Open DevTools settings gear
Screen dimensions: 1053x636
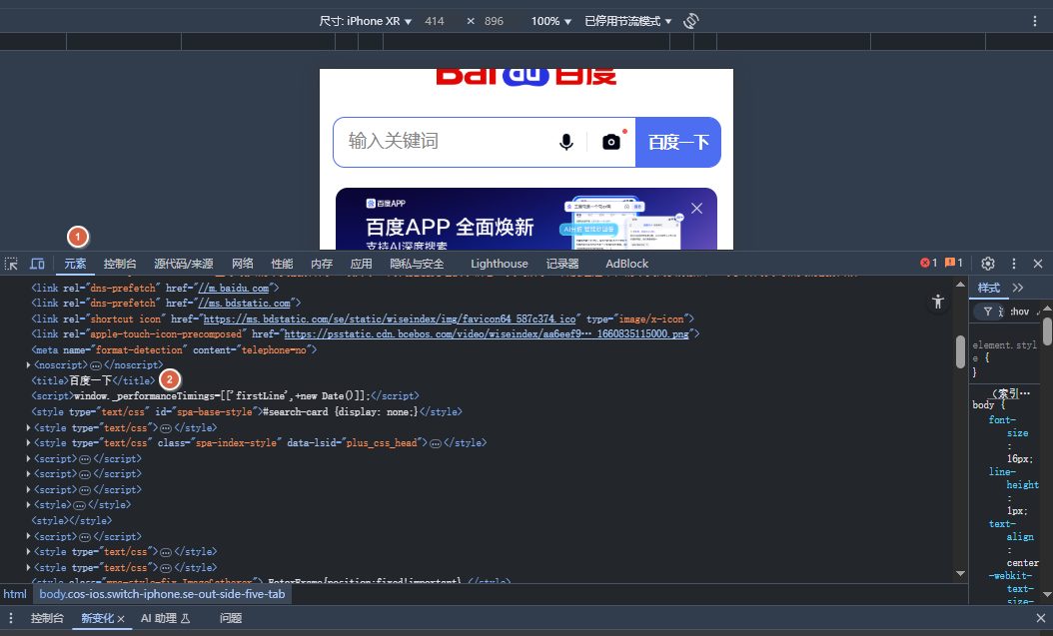[988, 264]
